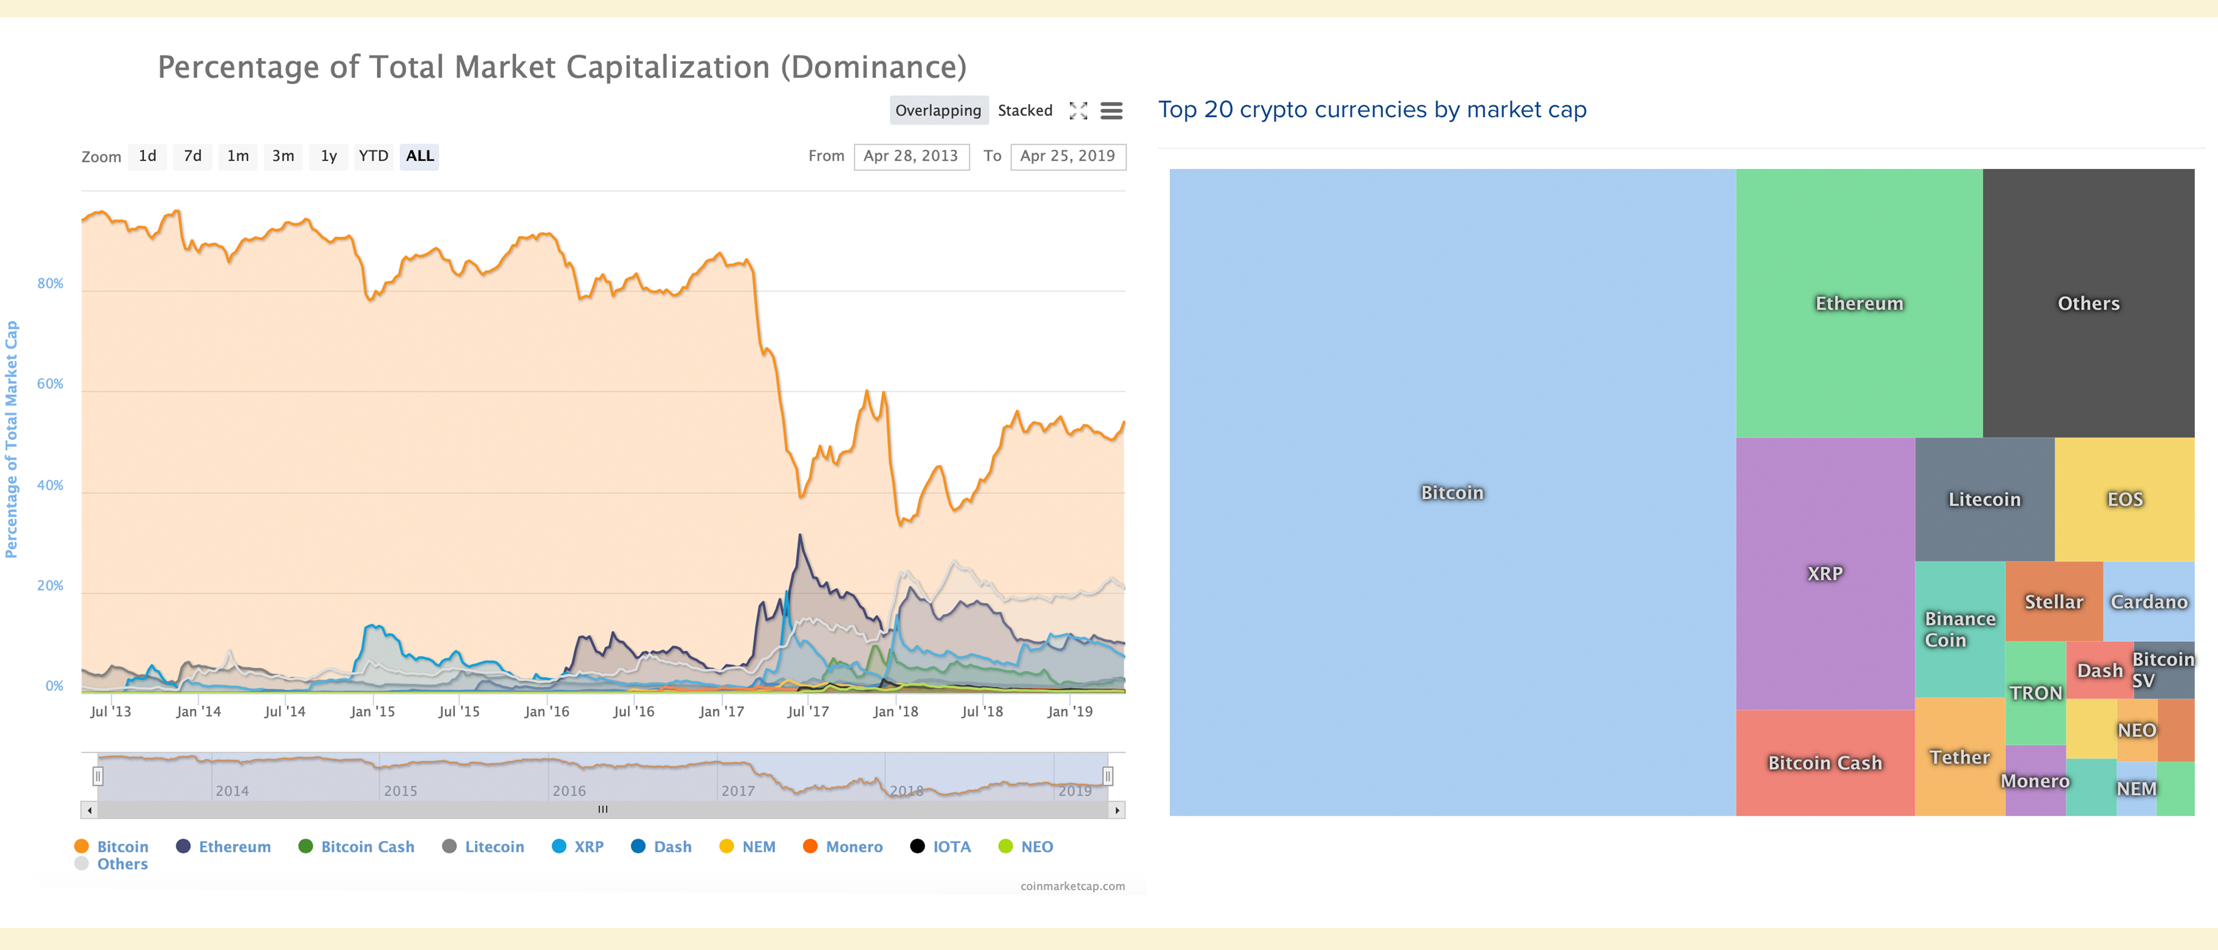Toggle Ethereum series in legend
This screenshot has height=950, width=2218.
[223, 847]
